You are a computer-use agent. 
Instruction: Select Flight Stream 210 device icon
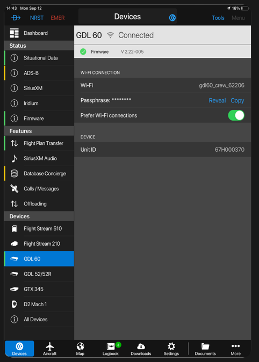pyautogui.click(x=15, y=244)
